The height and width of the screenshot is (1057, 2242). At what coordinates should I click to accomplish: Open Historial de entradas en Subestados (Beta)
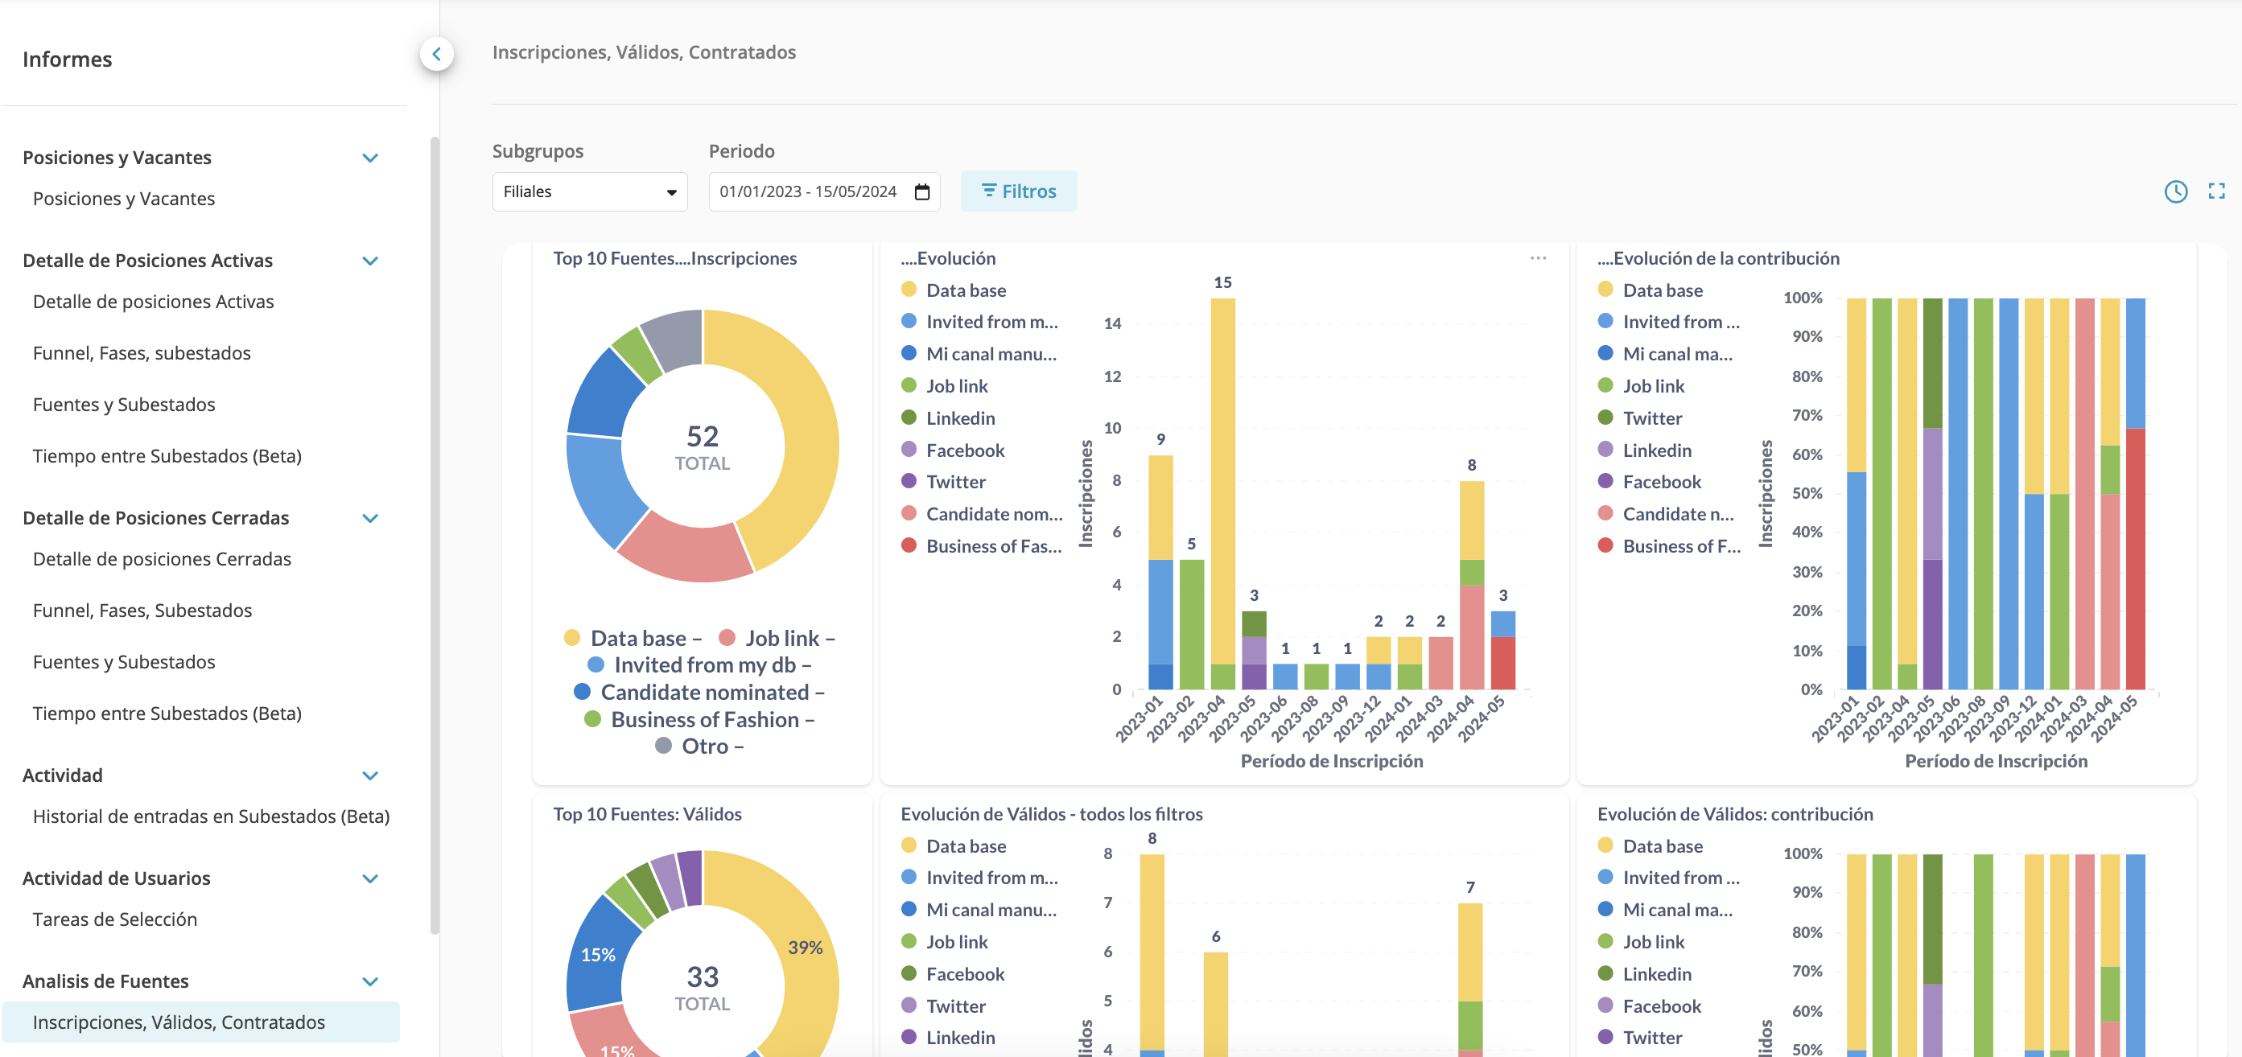211,817
